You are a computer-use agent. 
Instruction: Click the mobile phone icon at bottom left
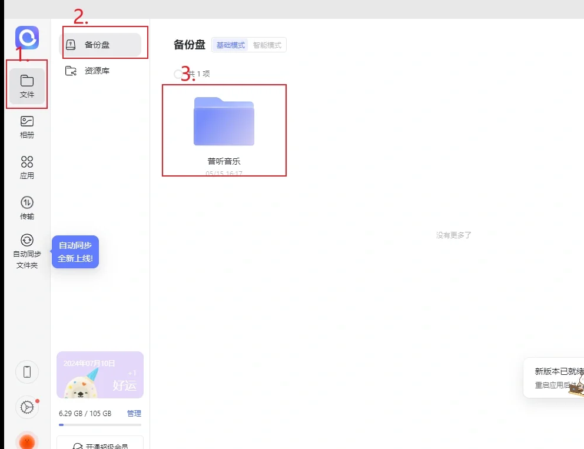point(26,371)
